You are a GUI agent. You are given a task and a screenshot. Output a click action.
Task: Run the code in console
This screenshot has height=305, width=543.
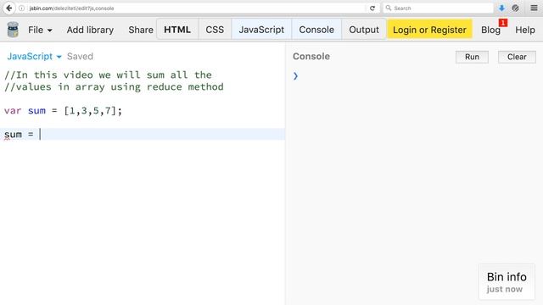(472, 57)
